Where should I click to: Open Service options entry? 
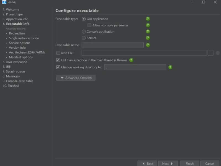(20, 43)
